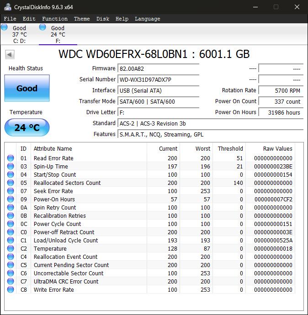Click the Transfer Mode field SATA/600
The width and height of the screenshot is (308, 315).
(159, 101)
